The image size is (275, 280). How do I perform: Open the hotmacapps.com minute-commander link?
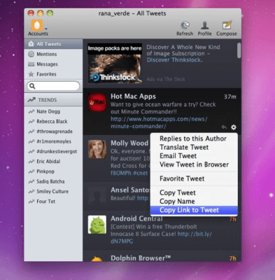click(159, 122)
